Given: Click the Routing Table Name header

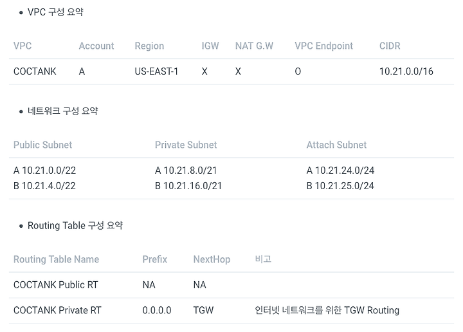Looking at the screenshot, I should tap(56, 259).
